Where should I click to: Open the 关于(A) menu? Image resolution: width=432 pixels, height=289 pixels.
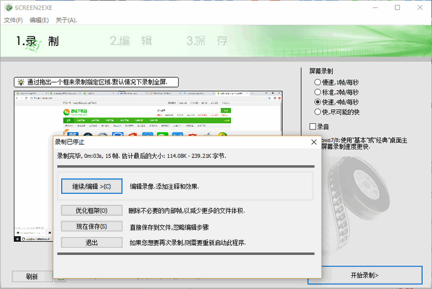(x=66, y=20)
